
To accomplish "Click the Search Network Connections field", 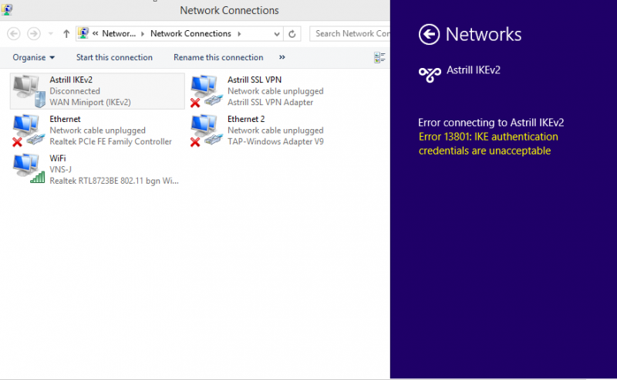I will [350, 34].
